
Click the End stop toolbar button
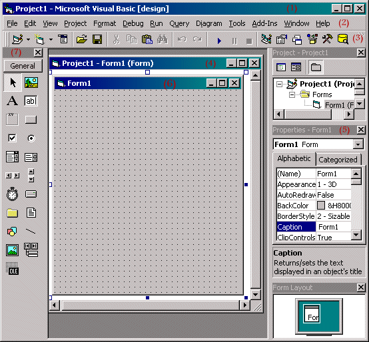click(x=249, y=41)
